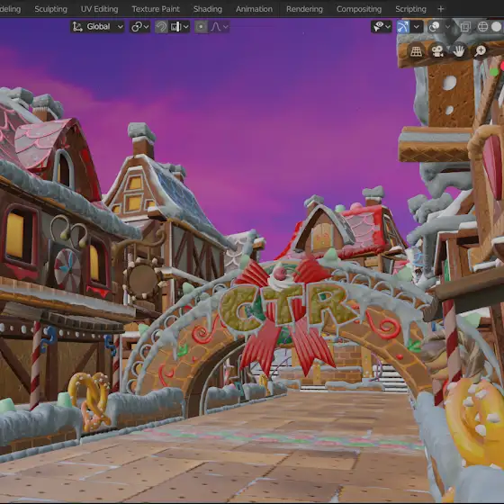
Task: Open the Global orientation dropdown
Action: (x=97, y=27)
